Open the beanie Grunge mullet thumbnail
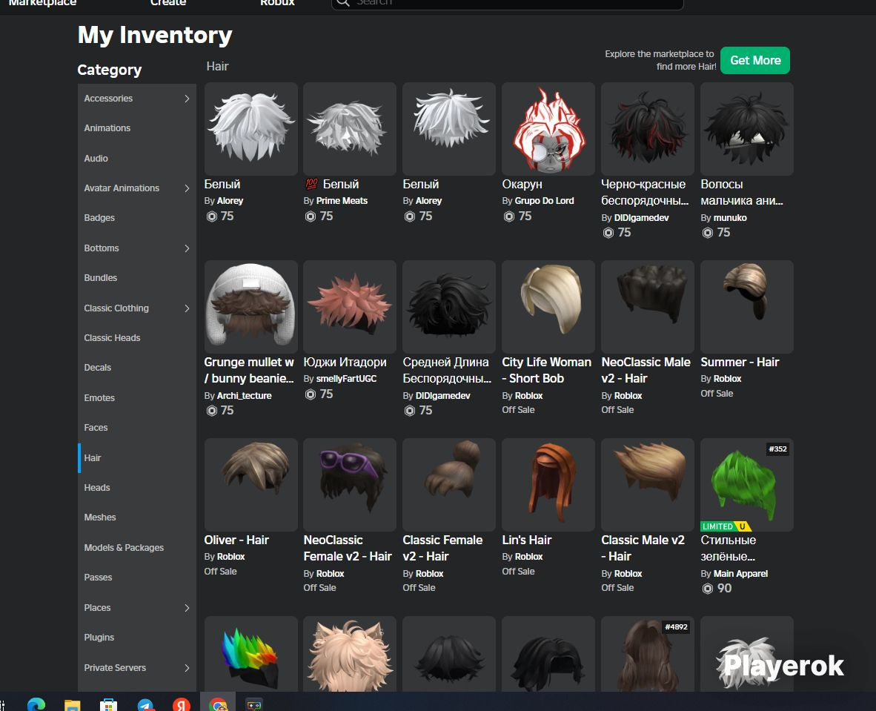This screenshot has width=876, height=711. click(x=250, y=307)
